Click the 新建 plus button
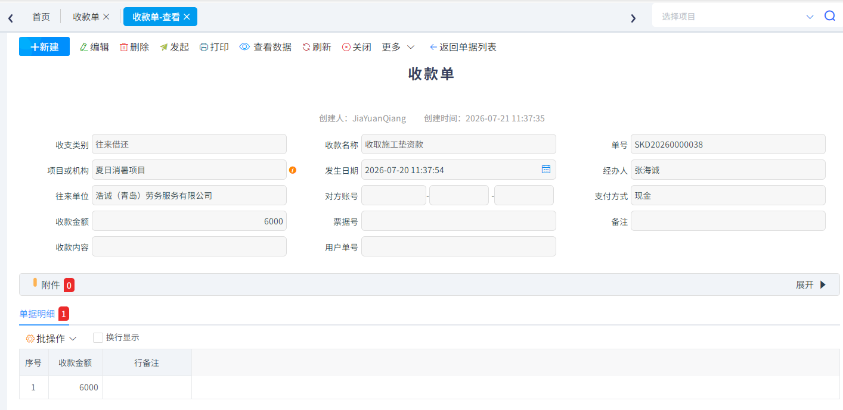 (44, 46)
